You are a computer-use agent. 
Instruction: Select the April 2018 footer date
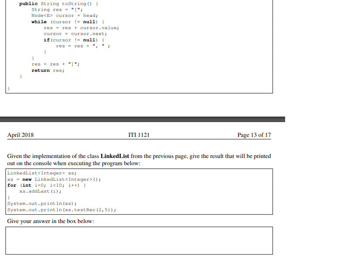coord(20,135)
